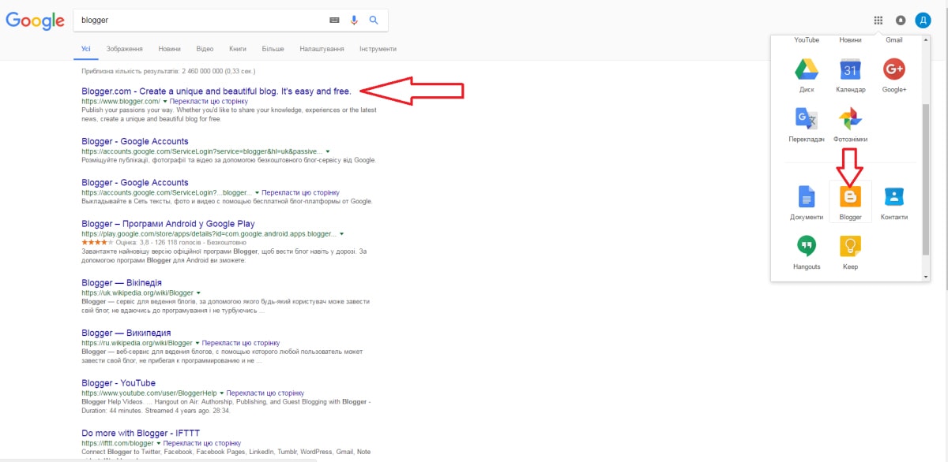948x462 pixels.
Task: Open YouTube label in the apps panel
Action: (807, 39)
